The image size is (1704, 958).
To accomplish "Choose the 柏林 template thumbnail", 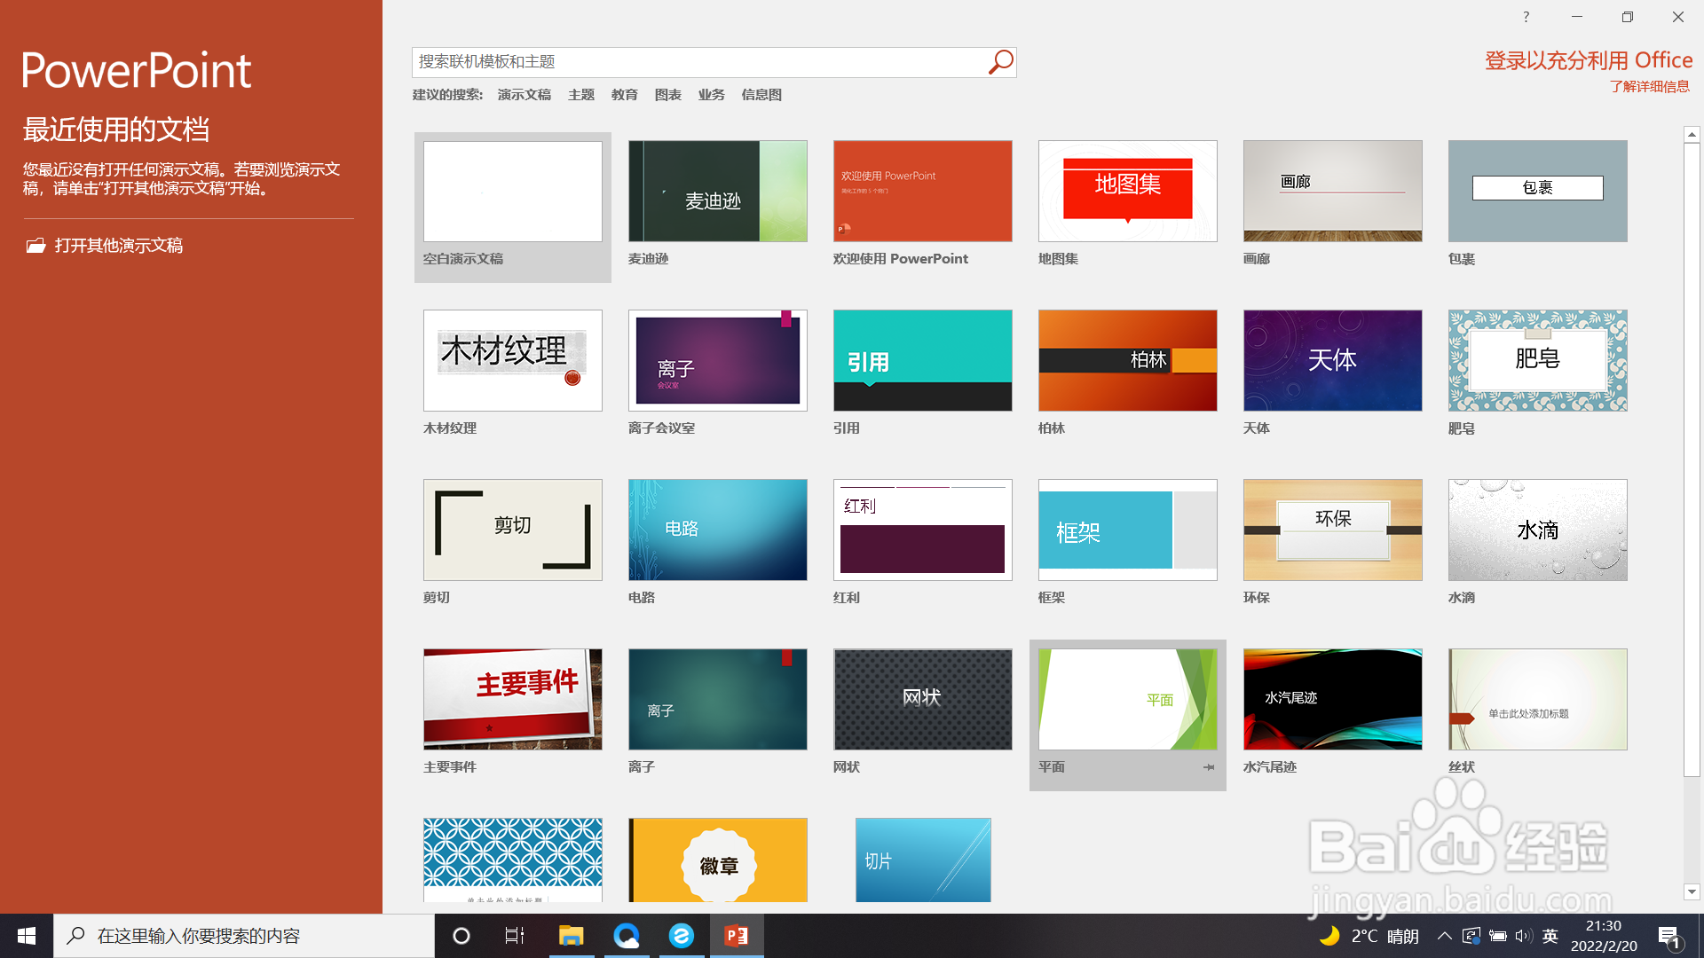I will (1128, 361).
